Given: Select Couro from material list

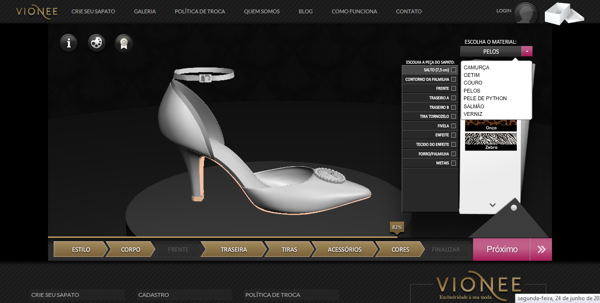Looking at the screenshot, I should tap(473, 83).
